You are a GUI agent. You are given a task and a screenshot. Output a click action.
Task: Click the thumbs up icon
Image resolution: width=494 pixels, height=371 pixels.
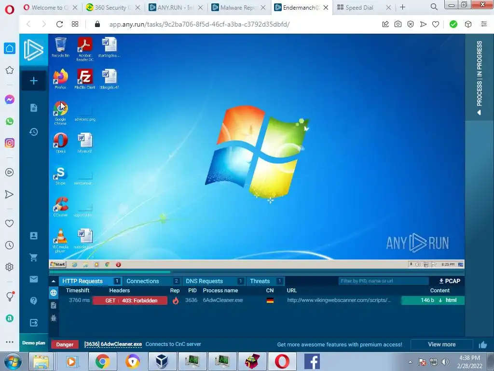coord(482,345)
